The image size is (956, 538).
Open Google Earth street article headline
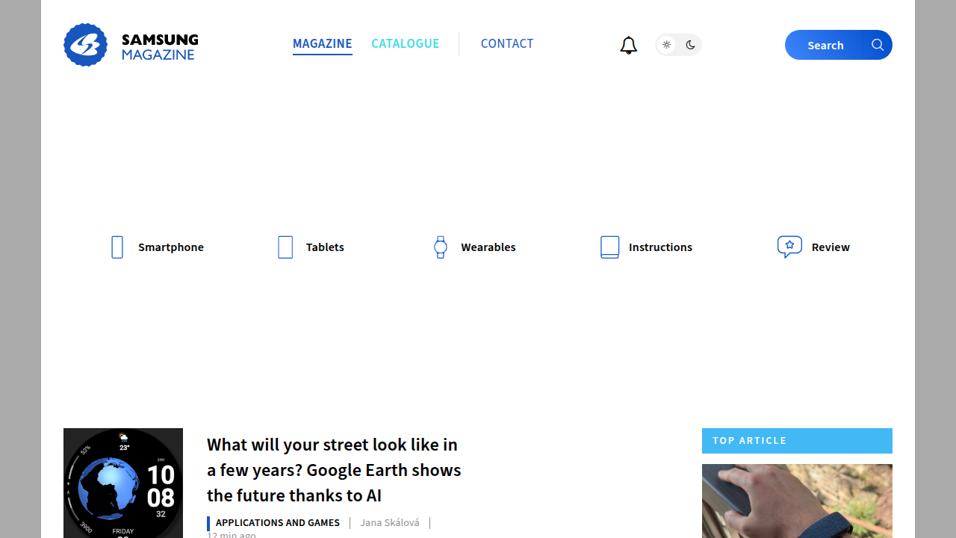[334, 470]
